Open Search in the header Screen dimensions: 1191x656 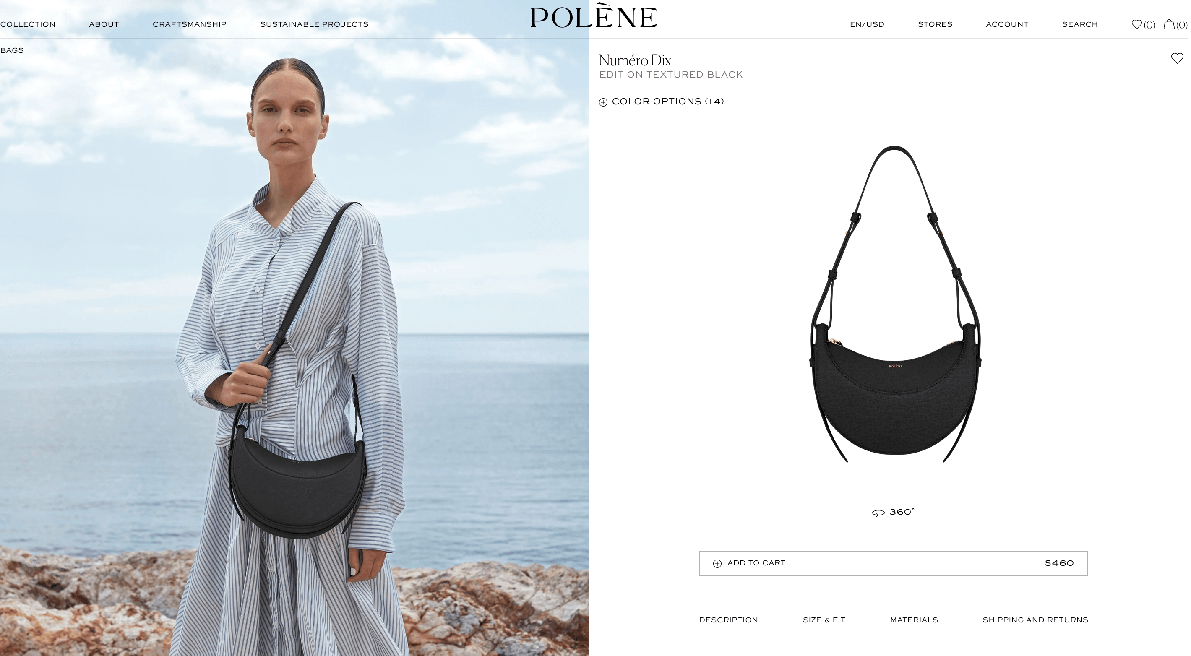coord(1079,24)
